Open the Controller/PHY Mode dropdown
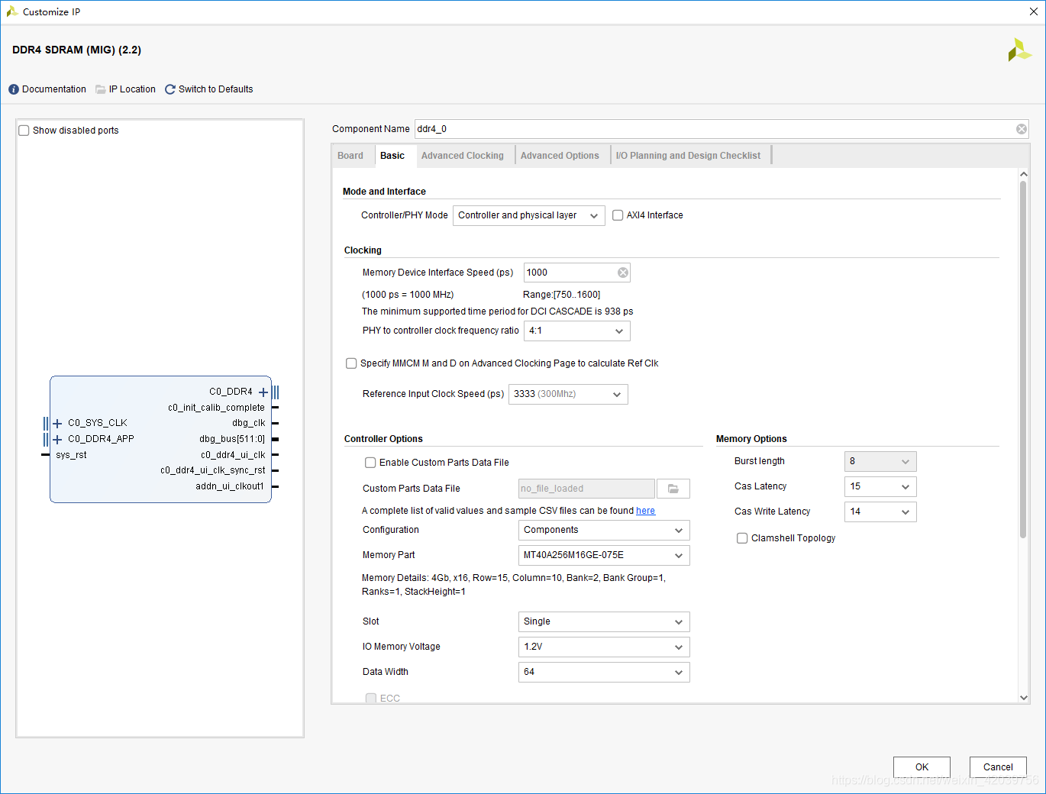 pos(529,215)
